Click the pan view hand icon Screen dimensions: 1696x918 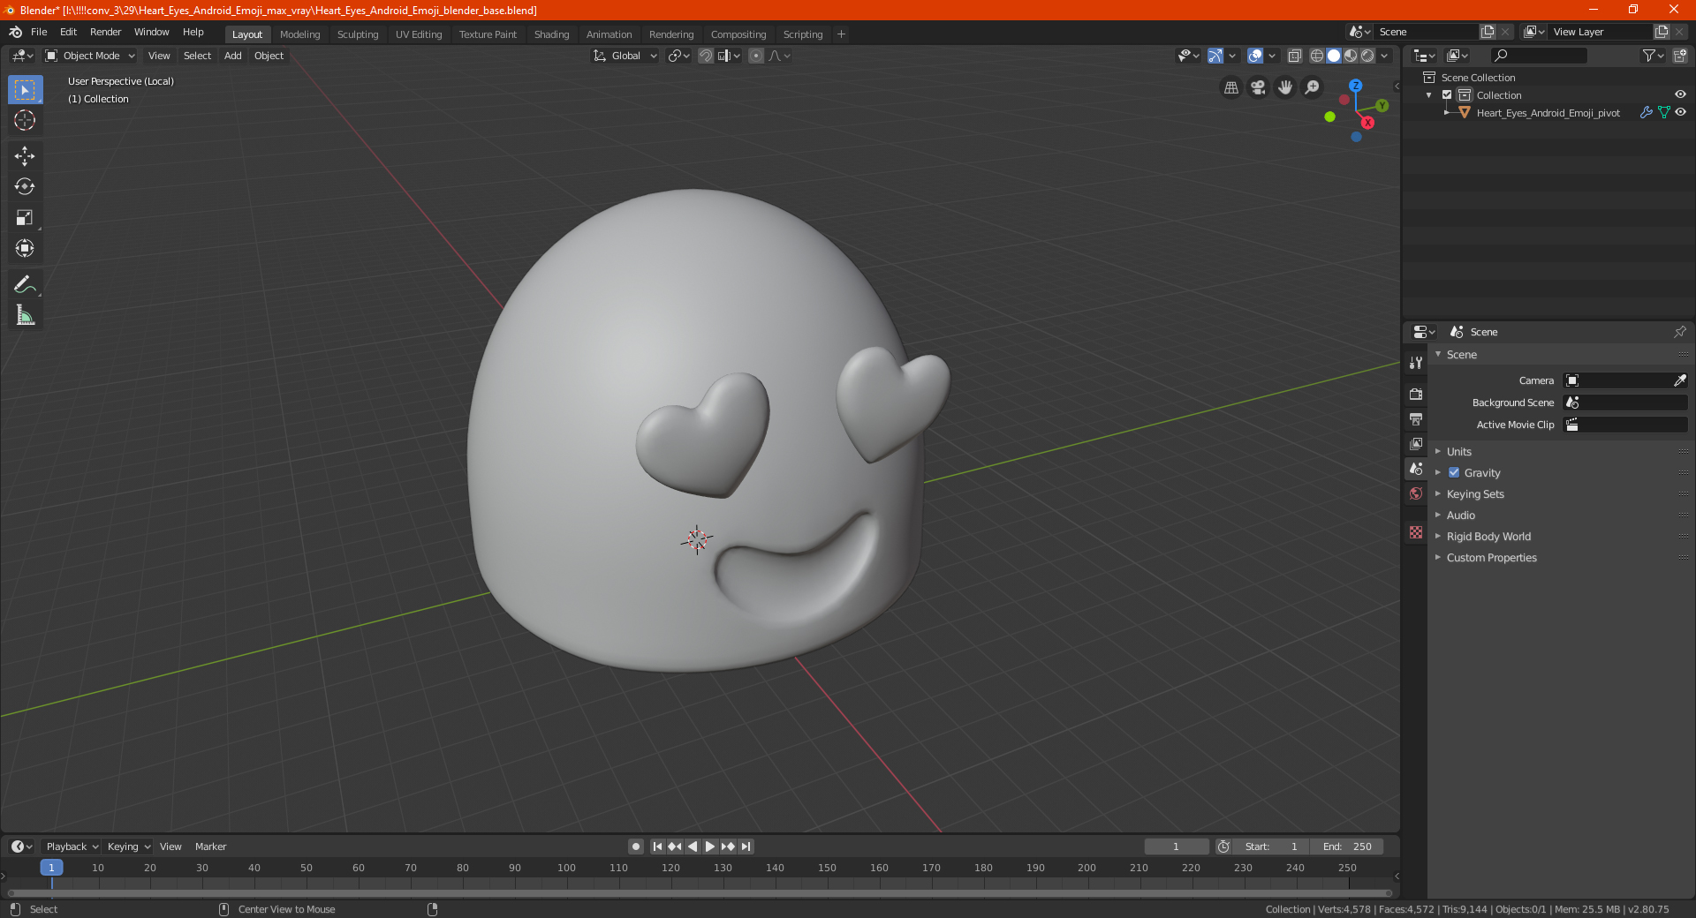click(1285, 87)
